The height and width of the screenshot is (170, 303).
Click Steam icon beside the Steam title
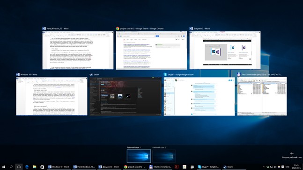pos(91,74)
